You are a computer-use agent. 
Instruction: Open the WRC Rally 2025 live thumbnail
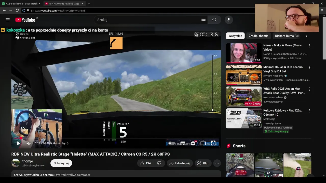[244, 97]
